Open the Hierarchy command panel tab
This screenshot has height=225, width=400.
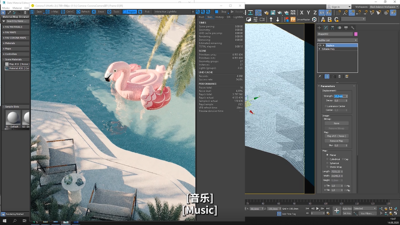coord(333,28)
